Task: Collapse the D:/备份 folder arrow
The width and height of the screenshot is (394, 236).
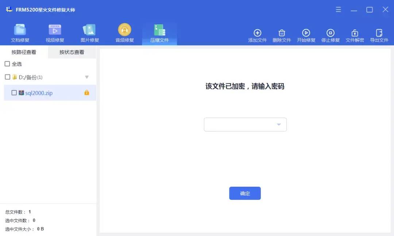Action: coord(87,77)
